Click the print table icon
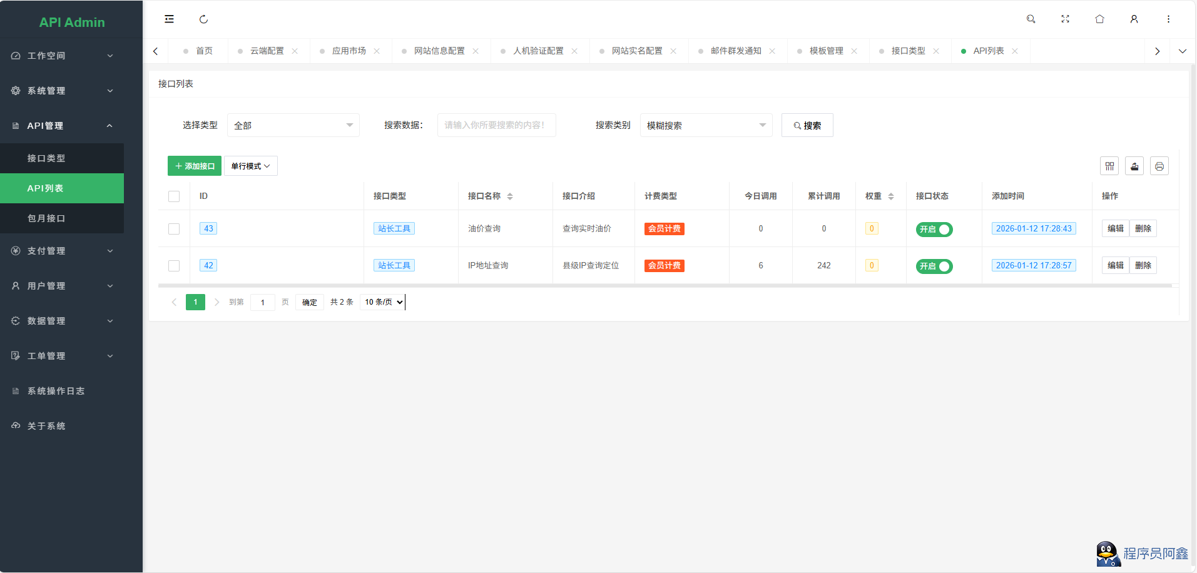 click(x=1159, y=166)
